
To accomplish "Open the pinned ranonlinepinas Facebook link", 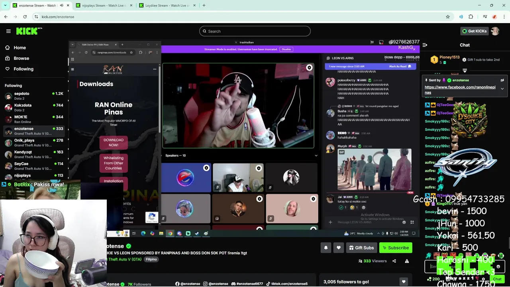I will point(460,90).
